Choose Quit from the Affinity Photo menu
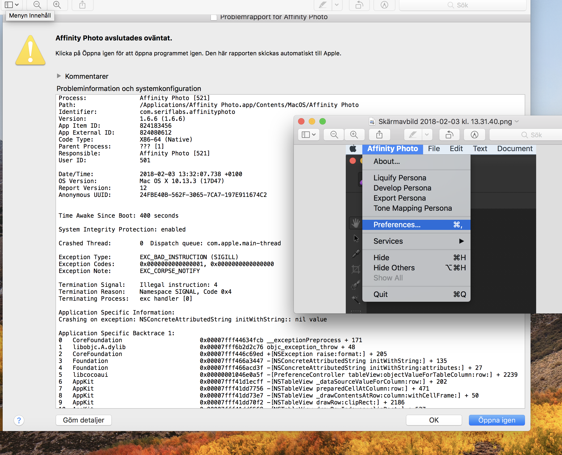Image resolution: width=562 pixels, height=455 pixels. pos(416,294)
